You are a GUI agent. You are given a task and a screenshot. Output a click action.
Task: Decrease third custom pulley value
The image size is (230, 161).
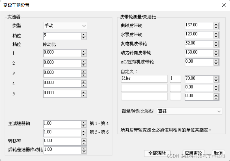[216, 98]
